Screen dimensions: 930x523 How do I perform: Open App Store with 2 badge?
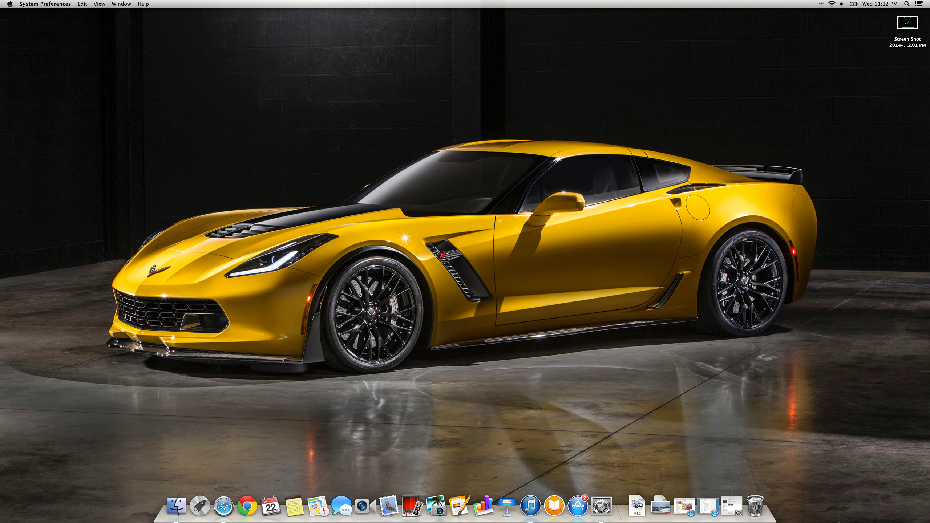pos(578,506)
